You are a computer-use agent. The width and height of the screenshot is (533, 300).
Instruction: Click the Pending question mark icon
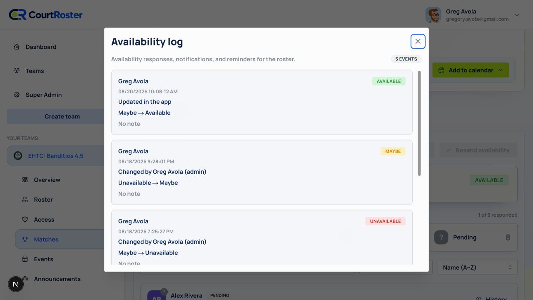pyautogui.click(x=441, y=237)
